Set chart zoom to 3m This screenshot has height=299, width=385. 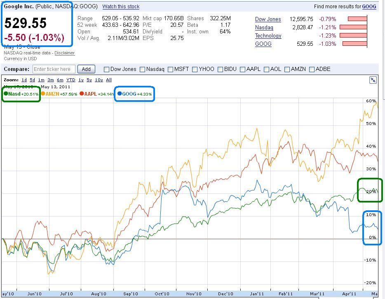click(51, 80)
